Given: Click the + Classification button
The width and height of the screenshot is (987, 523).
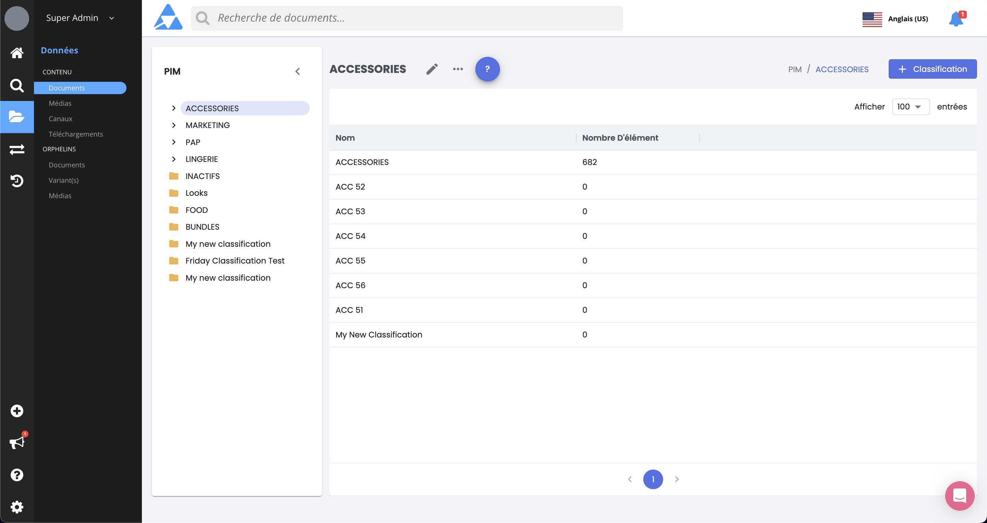Looking at the screenshot, I should click(932, 69).
